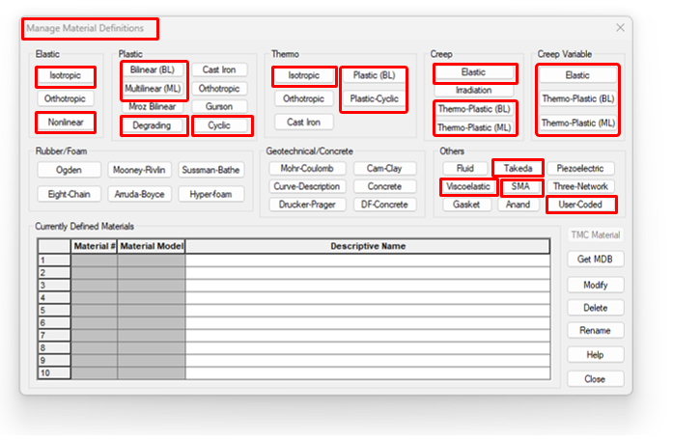Pick Curve-Description material
The height and width of the screenshot is (440, 673).
307,187
